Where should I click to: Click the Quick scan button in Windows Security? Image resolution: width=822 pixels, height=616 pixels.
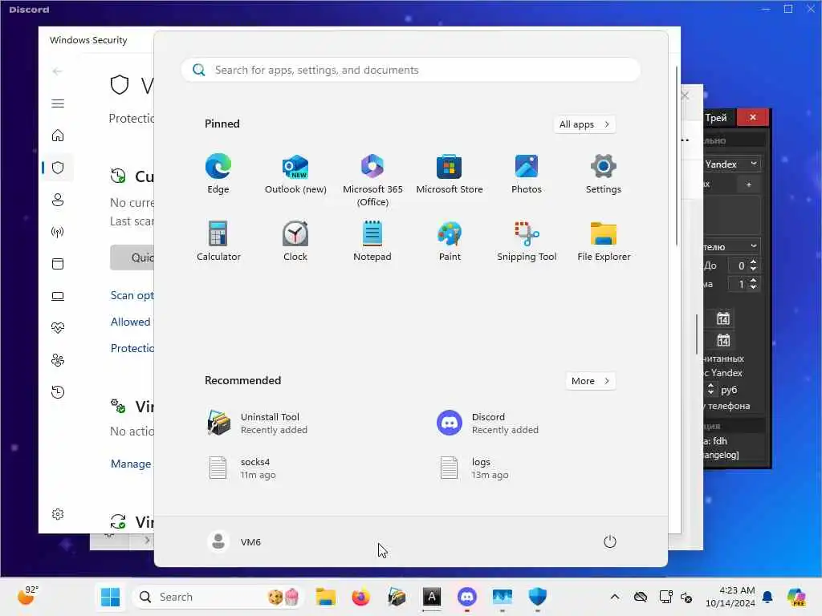132,257
